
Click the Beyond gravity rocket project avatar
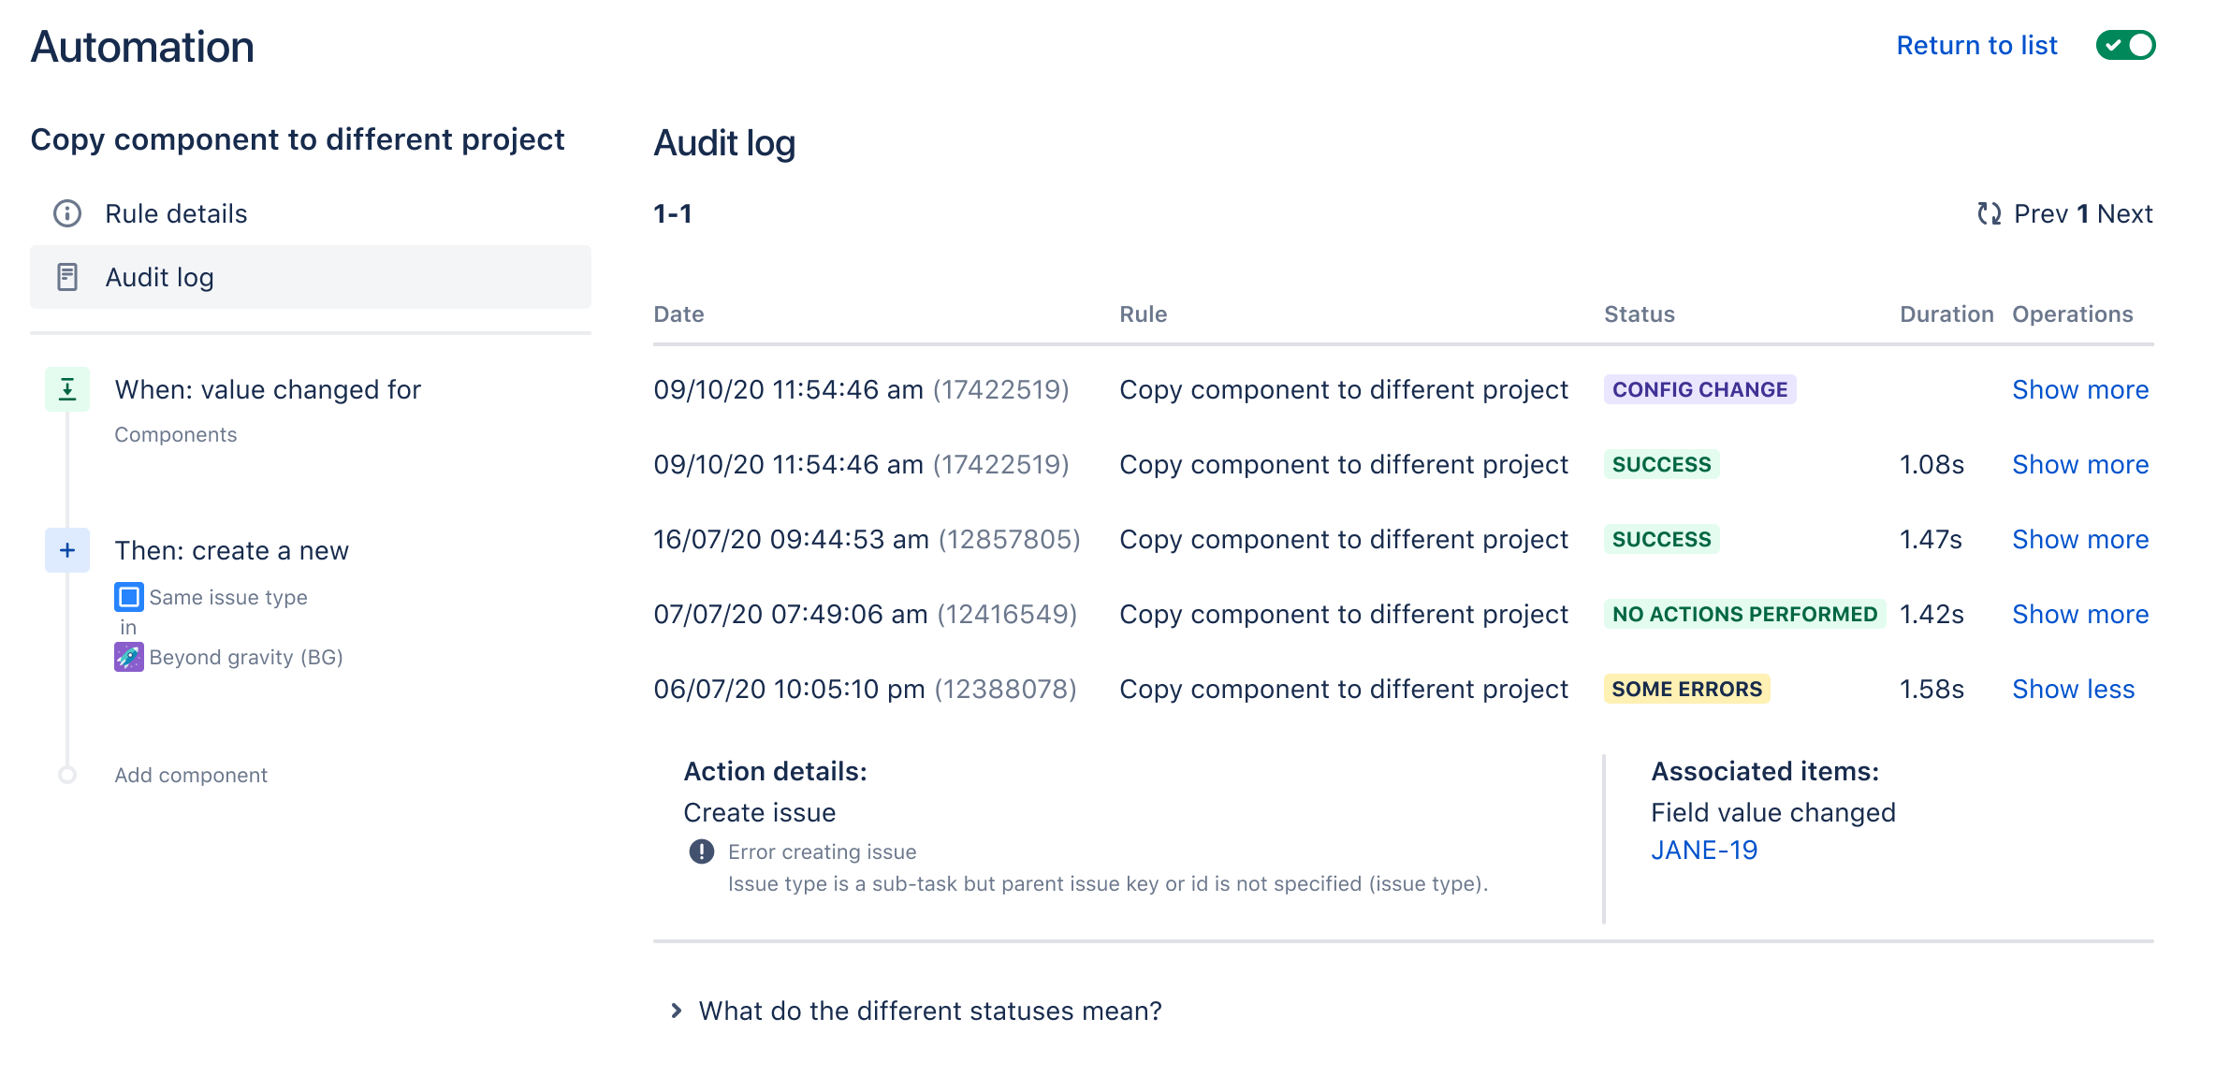click(x=128, y=657)
